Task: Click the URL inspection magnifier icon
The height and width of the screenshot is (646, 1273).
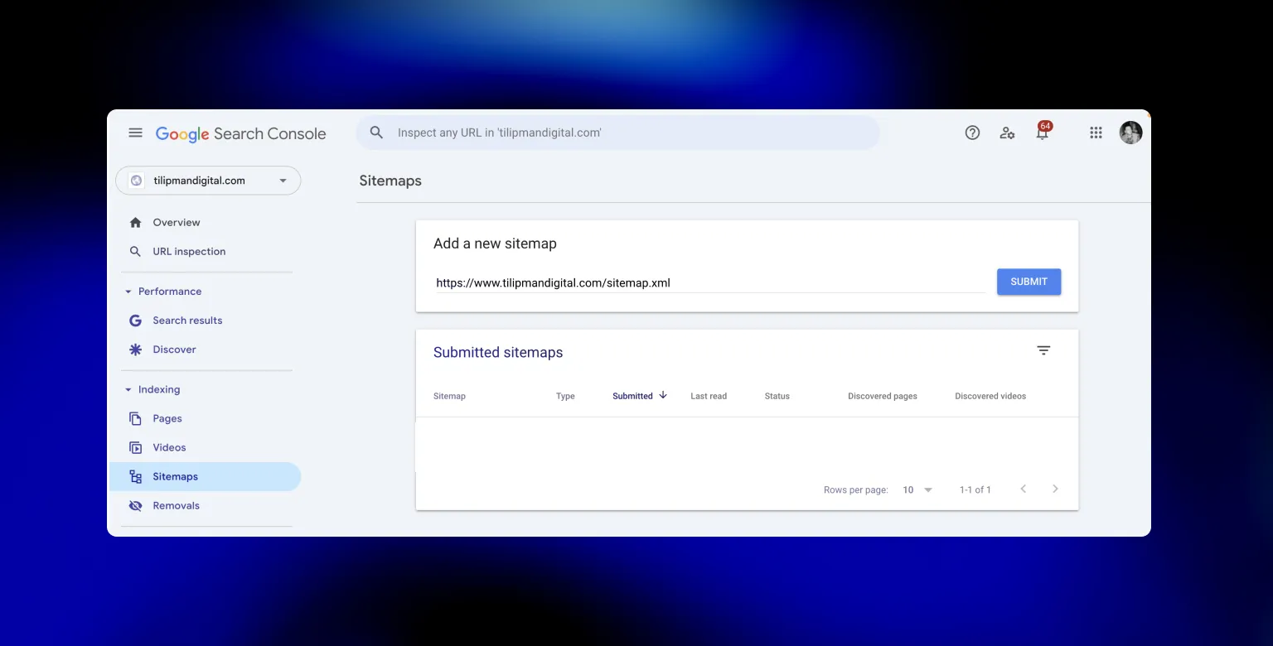Action: tap(135, 251)
